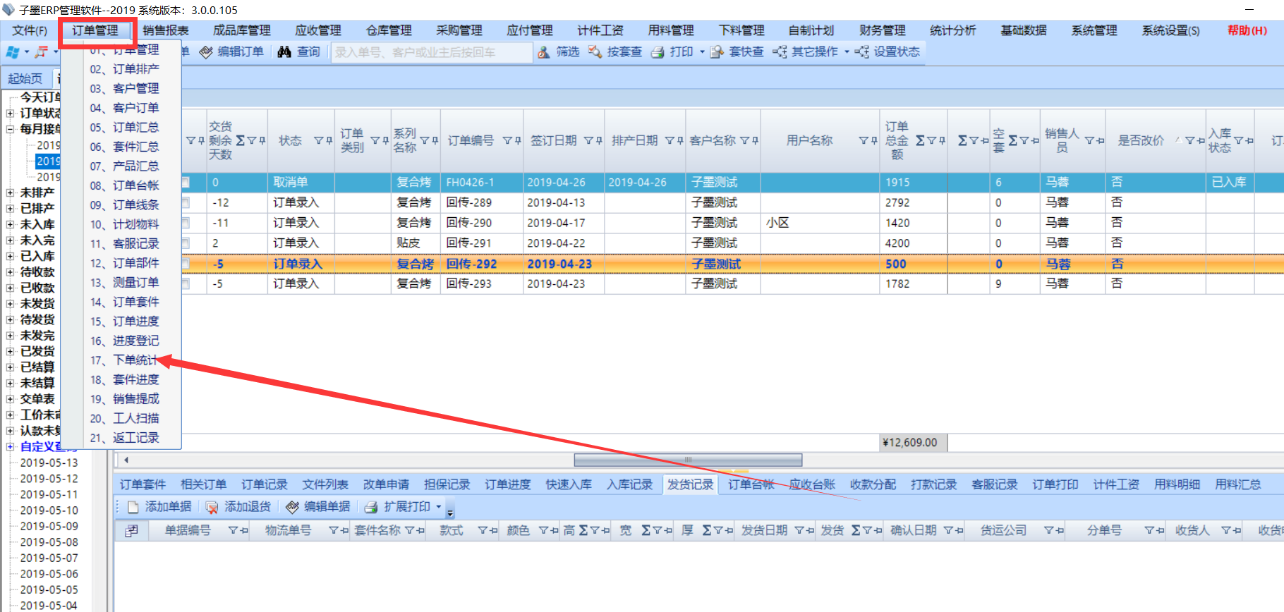Click the 设置状态 set status icon

(862, 52)
